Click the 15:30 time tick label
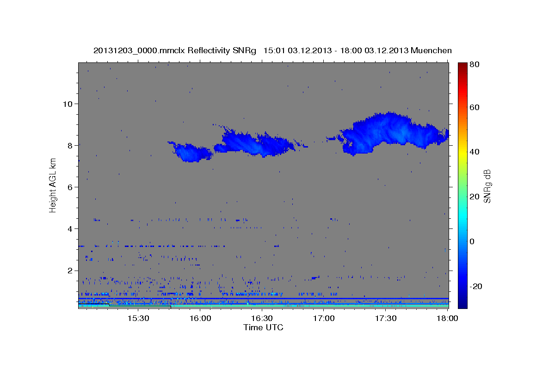Viewport: 555px width, 370px height. (x=138, y=319)
